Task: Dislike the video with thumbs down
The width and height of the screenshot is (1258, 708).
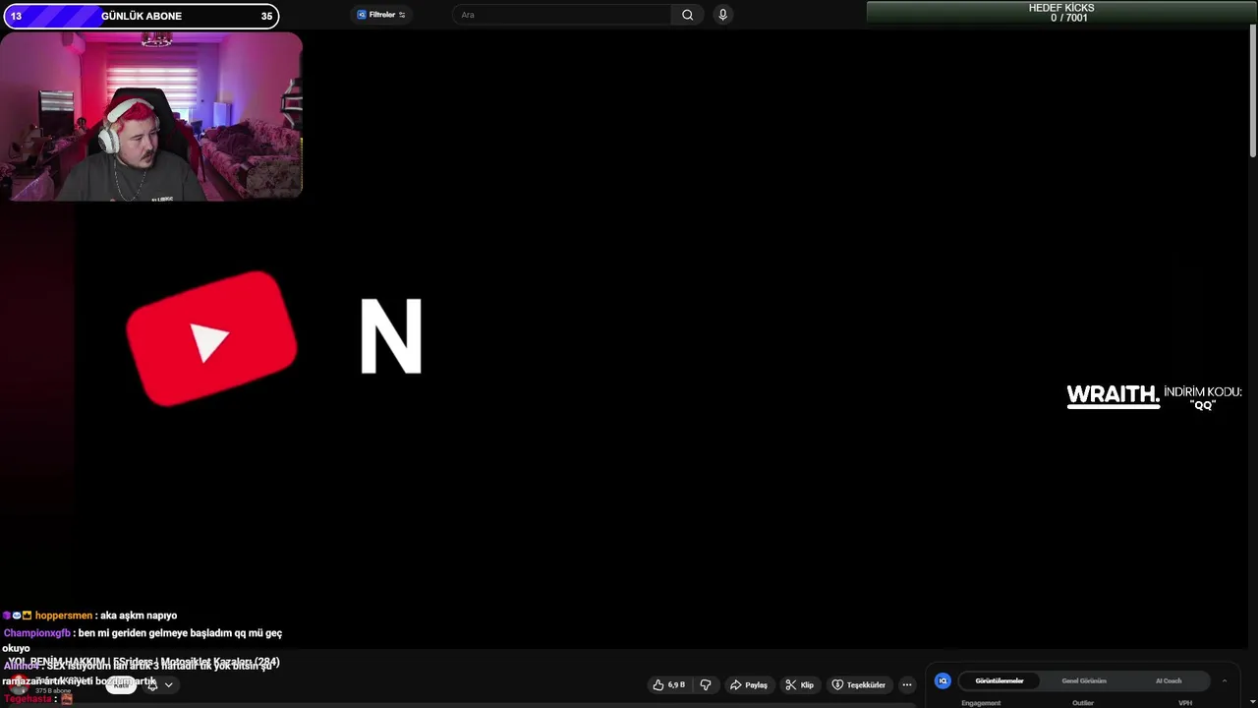Action: (x=705, y=684)
